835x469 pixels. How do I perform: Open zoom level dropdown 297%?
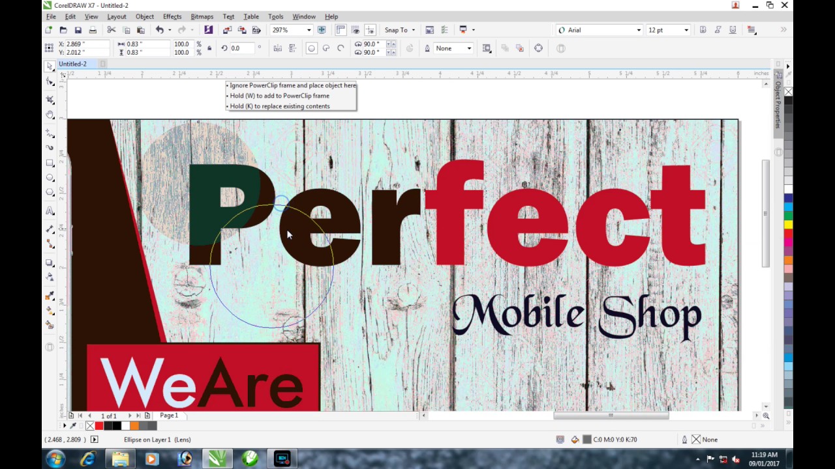[x=309, y=30]
